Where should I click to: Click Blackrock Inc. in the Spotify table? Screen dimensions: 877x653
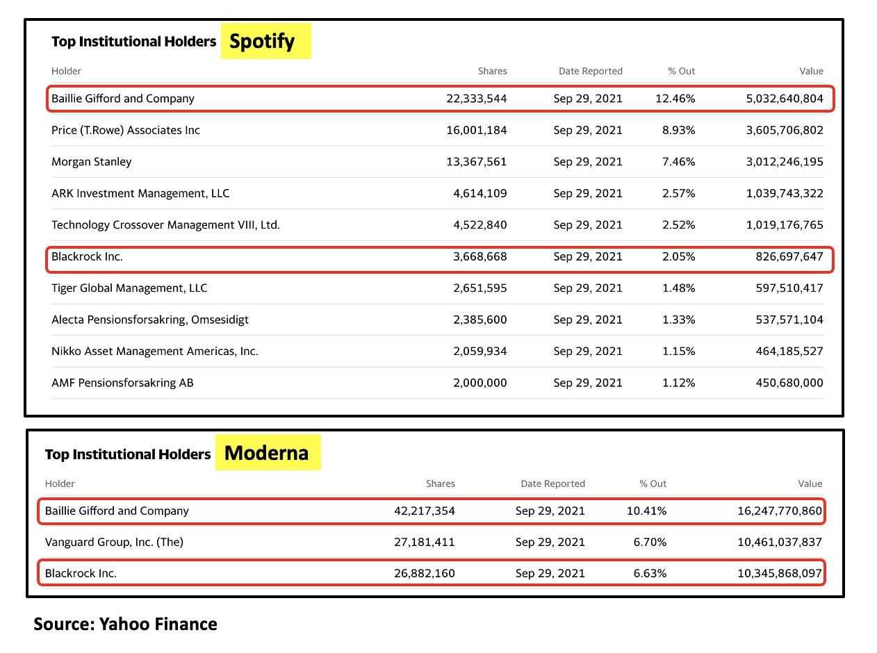(87, 256)
